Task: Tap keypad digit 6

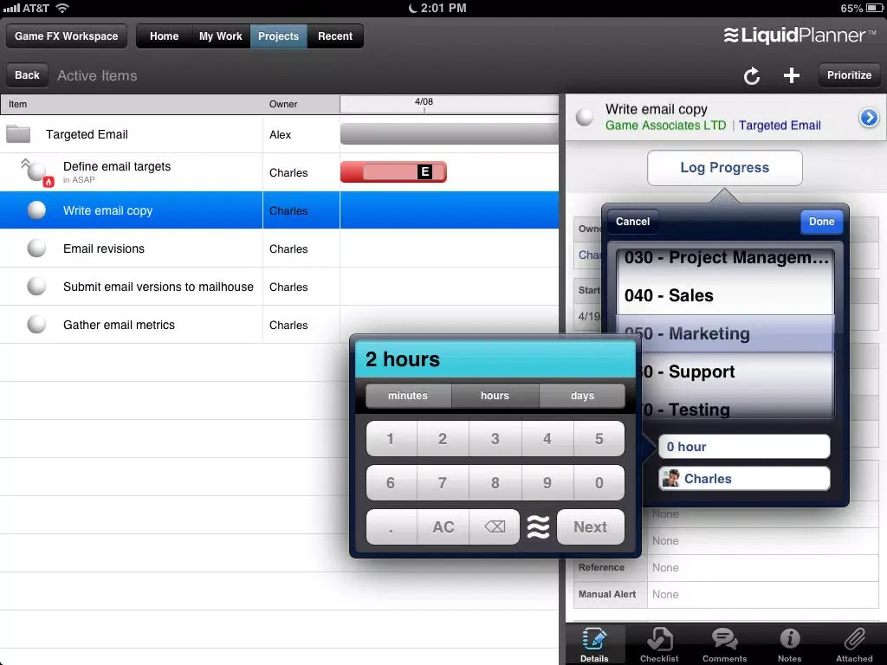Action: coord(391,483)
